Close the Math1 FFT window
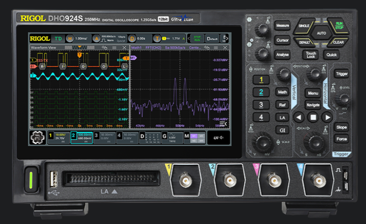The height and width of the screenshot is (224, 366). click(225, 48)
